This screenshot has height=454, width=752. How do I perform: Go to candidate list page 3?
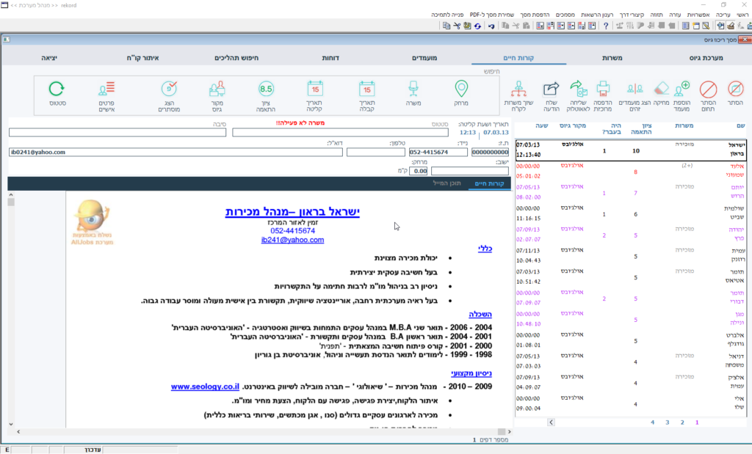click(667, 422)
